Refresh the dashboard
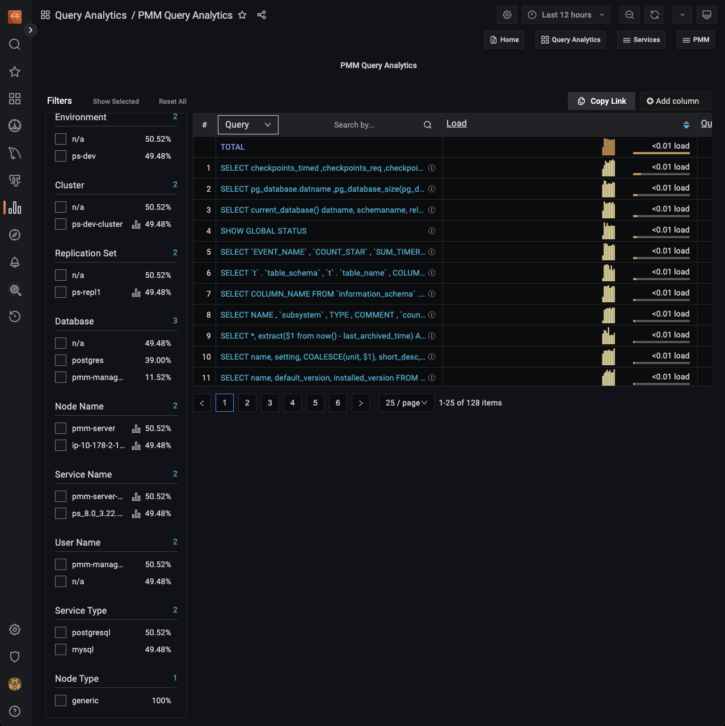 [655, 15]
